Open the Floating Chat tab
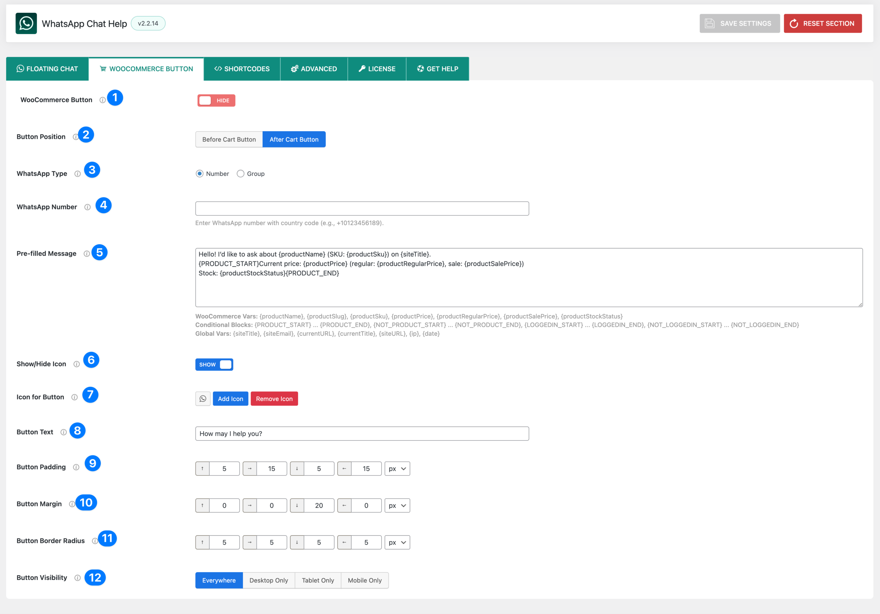The height and width of the screenshot is (614, 880). [47, 69]
